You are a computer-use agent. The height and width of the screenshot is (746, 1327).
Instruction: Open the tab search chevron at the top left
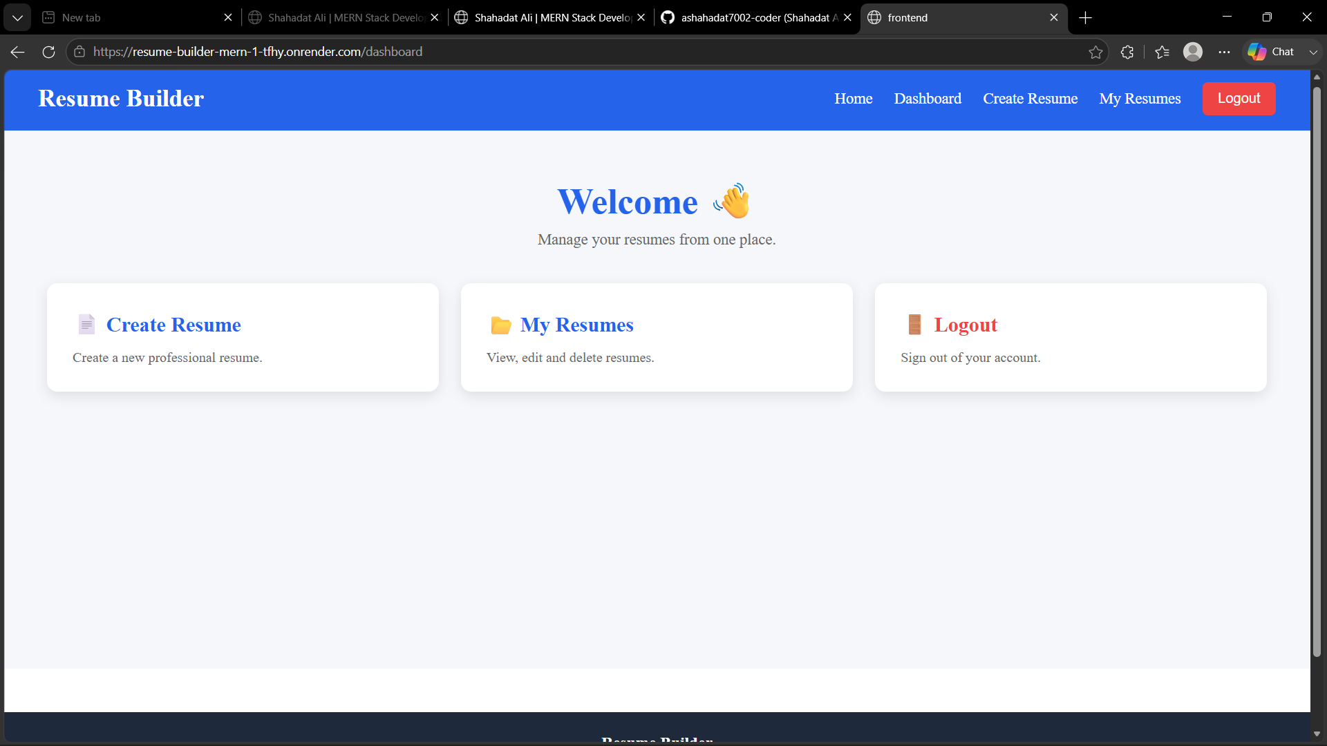pyautogui.click(x=17, y=17)
